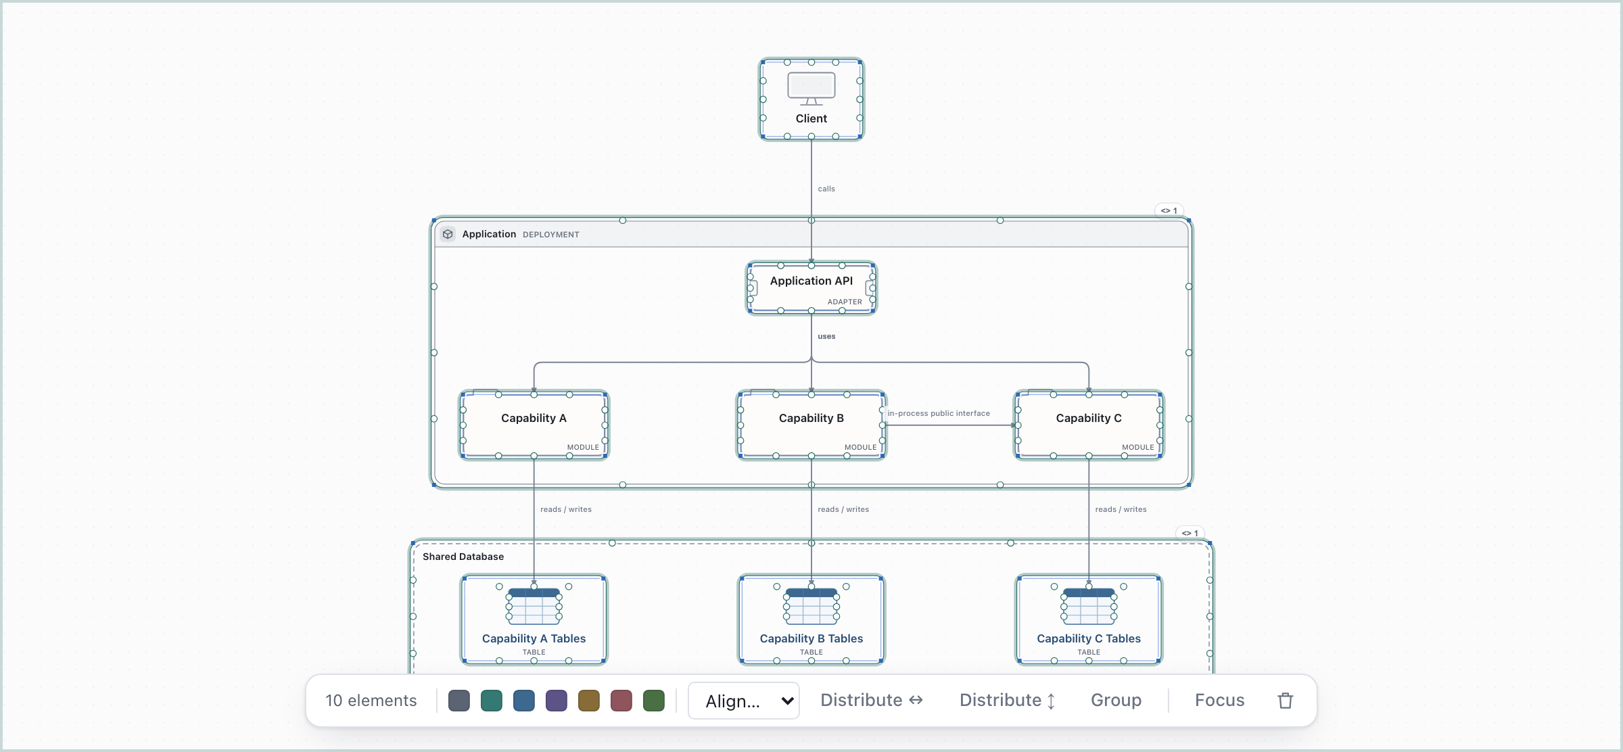Select the Application API adapter node

pyautogui.click(x=811, y=288)
